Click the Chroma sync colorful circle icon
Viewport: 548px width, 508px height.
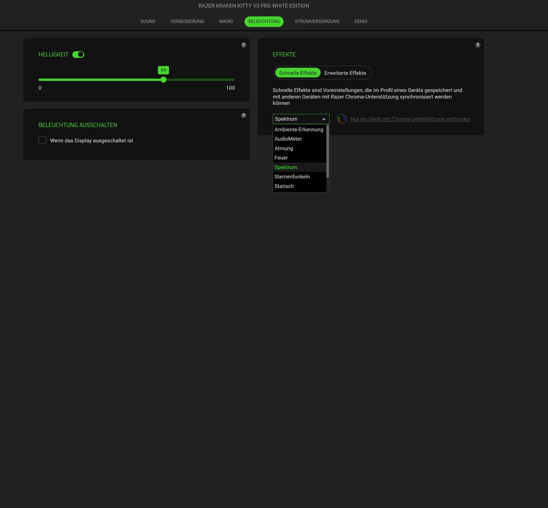point(342,119)
